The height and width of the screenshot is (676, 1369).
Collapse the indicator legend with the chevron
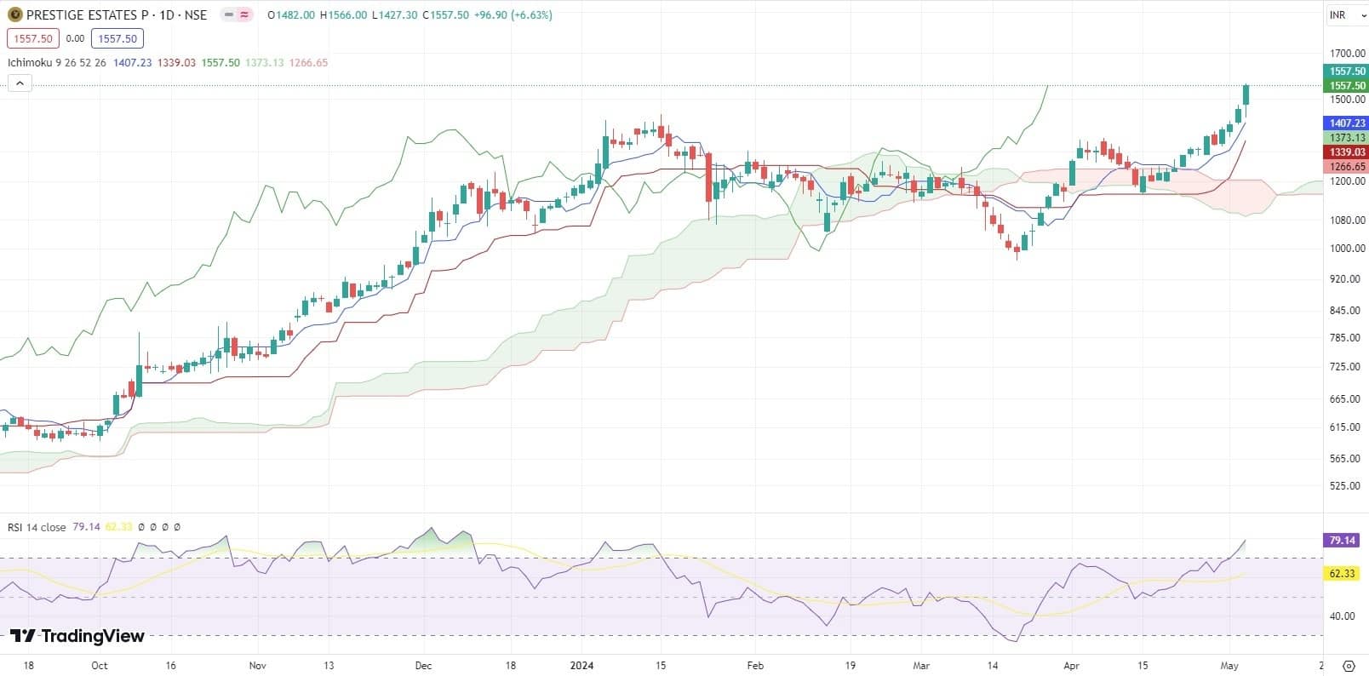[x=20, y=83]
